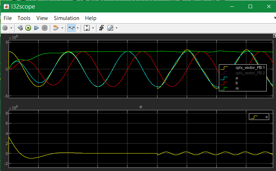The image size is (276, 171).
Task: Click the red line swatch for signal b
Action: coord(224,84)
